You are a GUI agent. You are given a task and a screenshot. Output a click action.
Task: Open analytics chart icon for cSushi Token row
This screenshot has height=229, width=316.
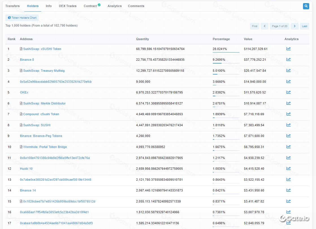click(288, 114)
